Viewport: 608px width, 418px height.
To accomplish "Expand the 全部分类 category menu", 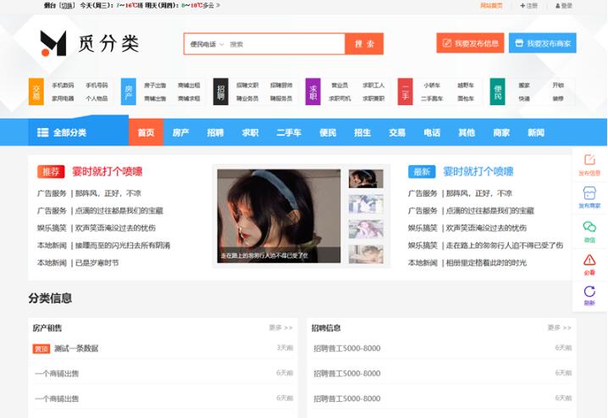I will tap(78, 132).
